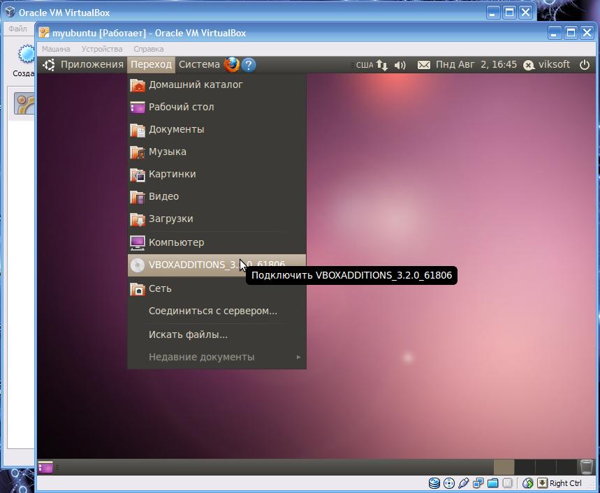
Task: Click the Right Ctrl host key label
Action: 565,483
